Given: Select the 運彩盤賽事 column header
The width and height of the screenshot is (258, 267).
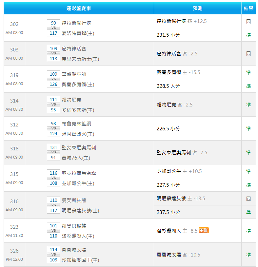Looking at the screenshot, I should tap(79, 9).
